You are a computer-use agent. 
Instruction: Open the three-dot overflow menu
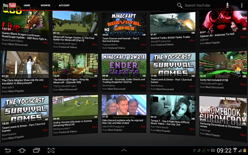pos(240,5)
